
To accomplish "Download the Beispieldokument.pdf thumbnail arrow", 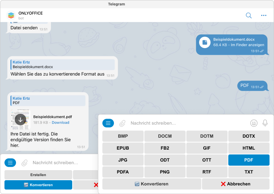I will [20, 119].
